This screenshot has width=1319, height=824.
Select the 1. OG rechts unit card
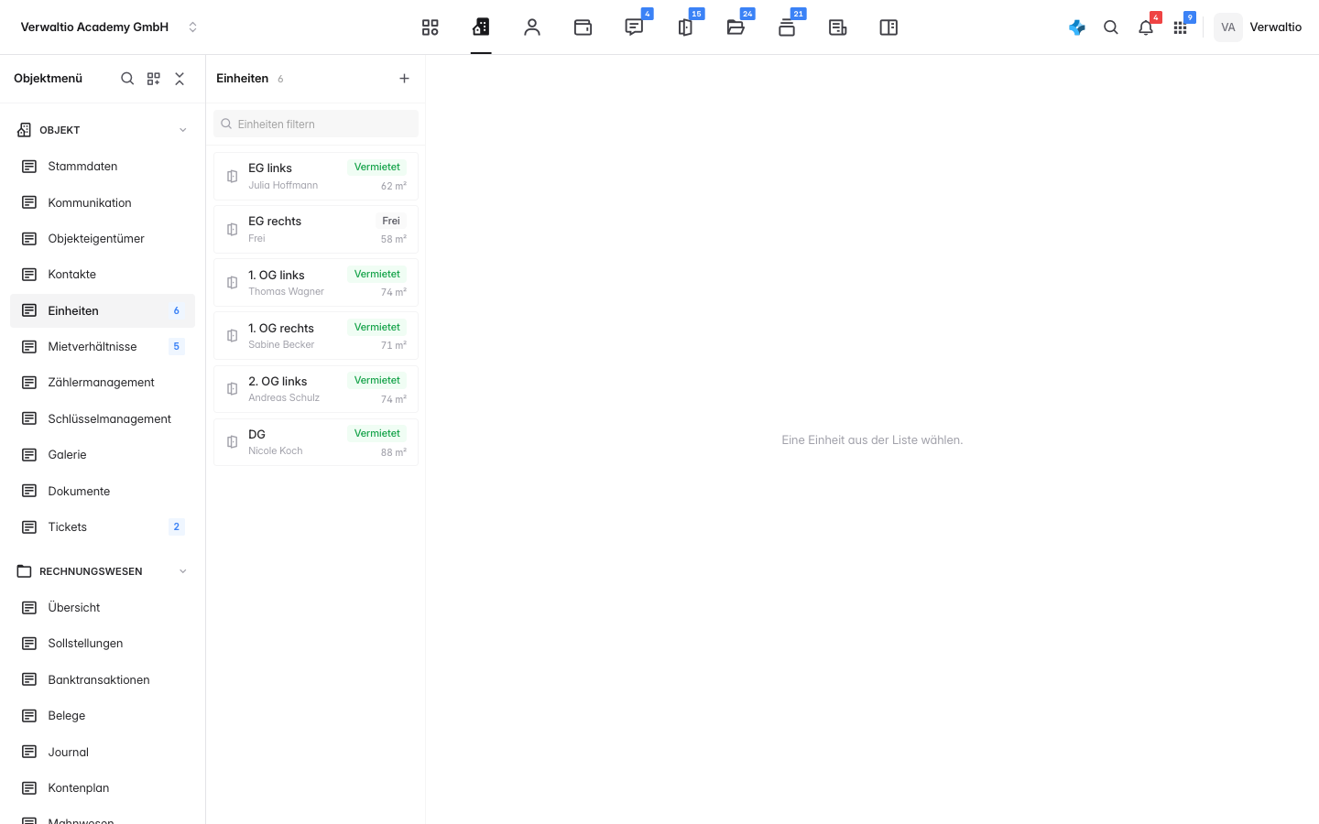(316, 336)
